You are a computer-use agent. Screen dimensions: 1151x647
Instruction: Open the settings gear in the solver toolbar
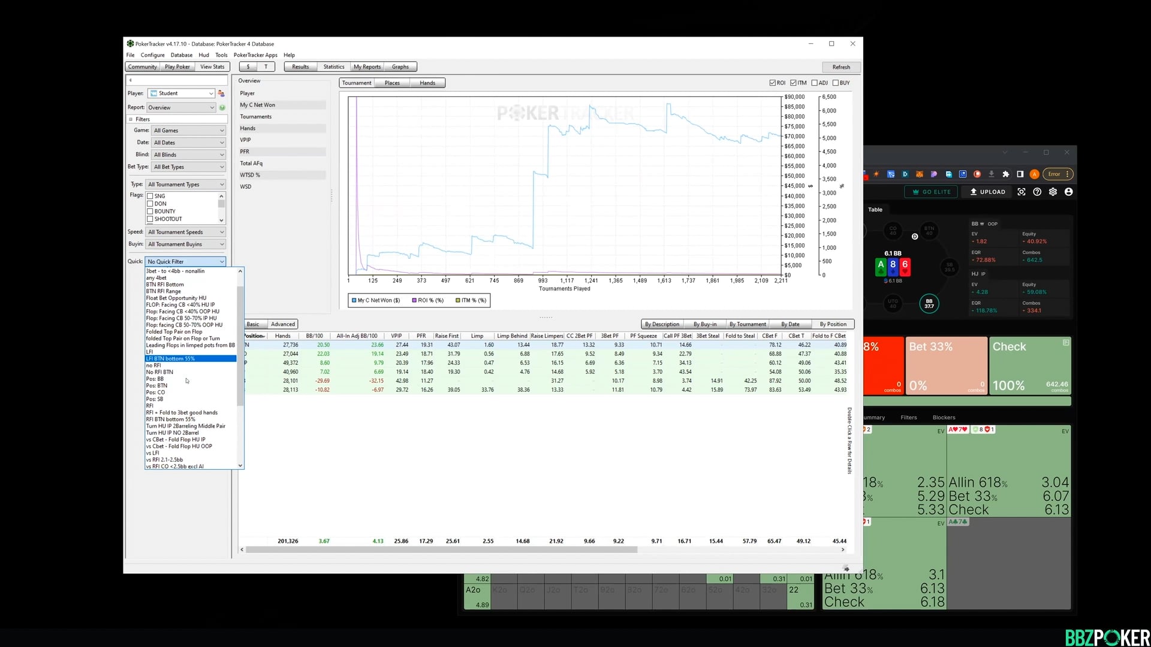(1053, 192)
